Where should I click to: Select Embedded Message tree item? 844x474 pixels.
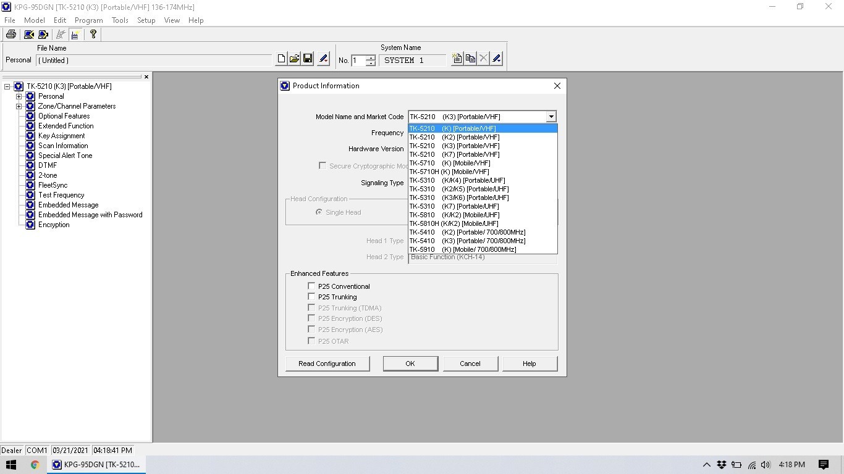68,205
